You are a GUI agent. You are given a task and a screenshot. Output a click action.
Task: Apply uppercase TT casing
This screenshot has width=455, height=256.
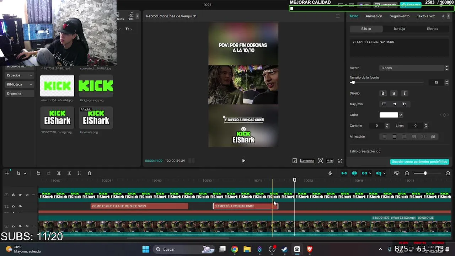384,104
